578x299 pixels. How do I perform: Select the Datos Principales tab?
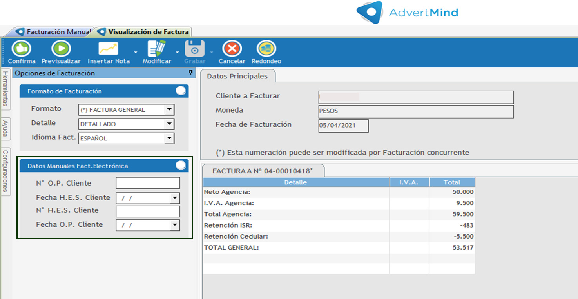pos(237,76)
